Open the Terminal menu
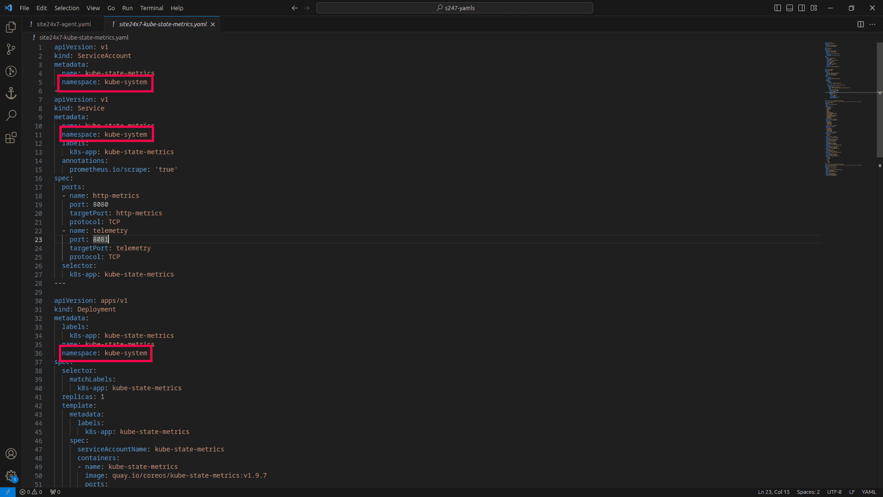 pyautogui.click(x=152, y=8)
